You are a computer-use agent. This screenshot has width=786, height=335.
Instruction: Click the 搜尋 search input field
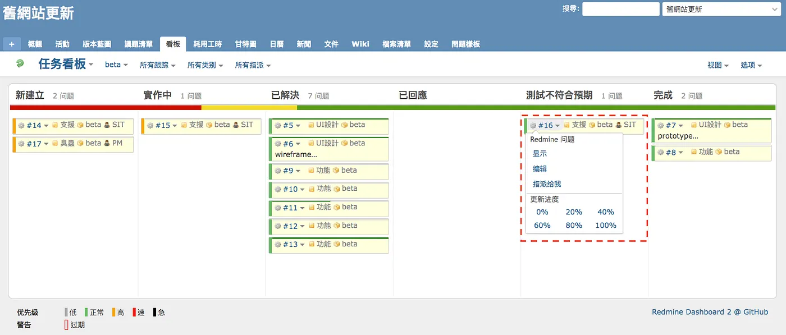coord(621,9)
